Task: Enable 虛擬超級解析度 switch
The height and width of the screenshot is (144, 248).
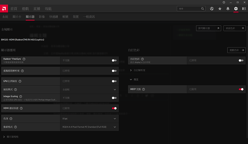Action: point(114,71)
